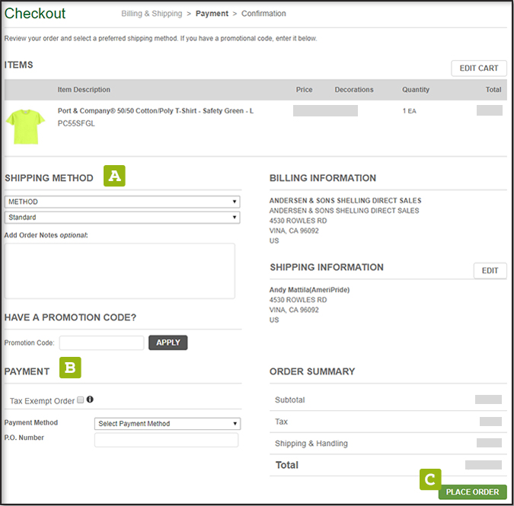Image resolution: width=514 pixels, height=506 pixels.
Task: Click the safety green T-shirt thumbnail
Action: (x=25, y=125)
